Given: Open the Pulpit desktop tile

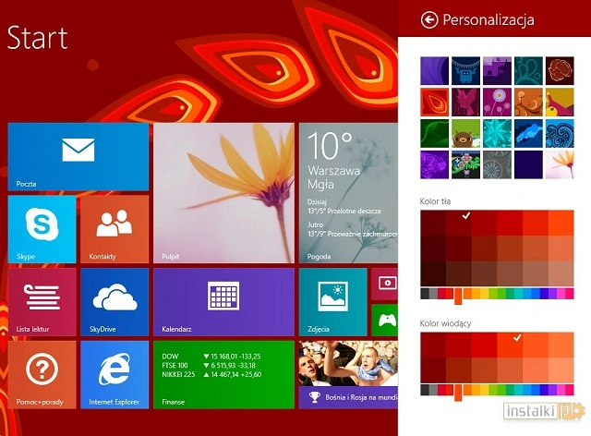Looking at the screenshot, I should [x=223, y=193].
